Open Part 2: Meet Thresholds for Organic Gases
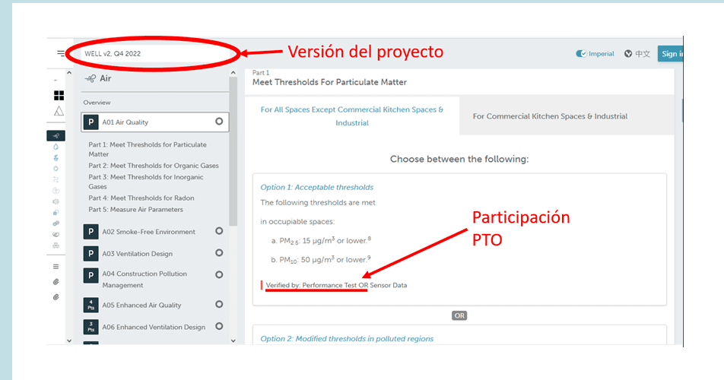724x380 pixels. click(x=154, y=166)
